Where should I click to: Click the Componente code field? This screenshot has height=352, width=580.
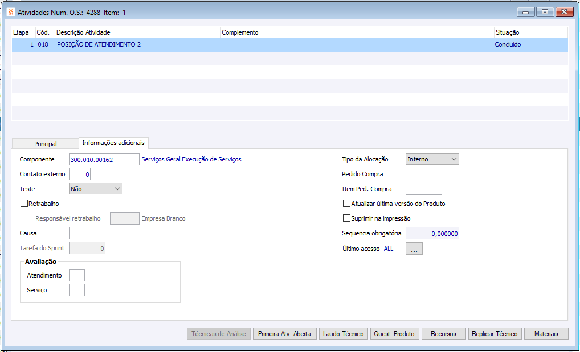(x=104, y=159)
